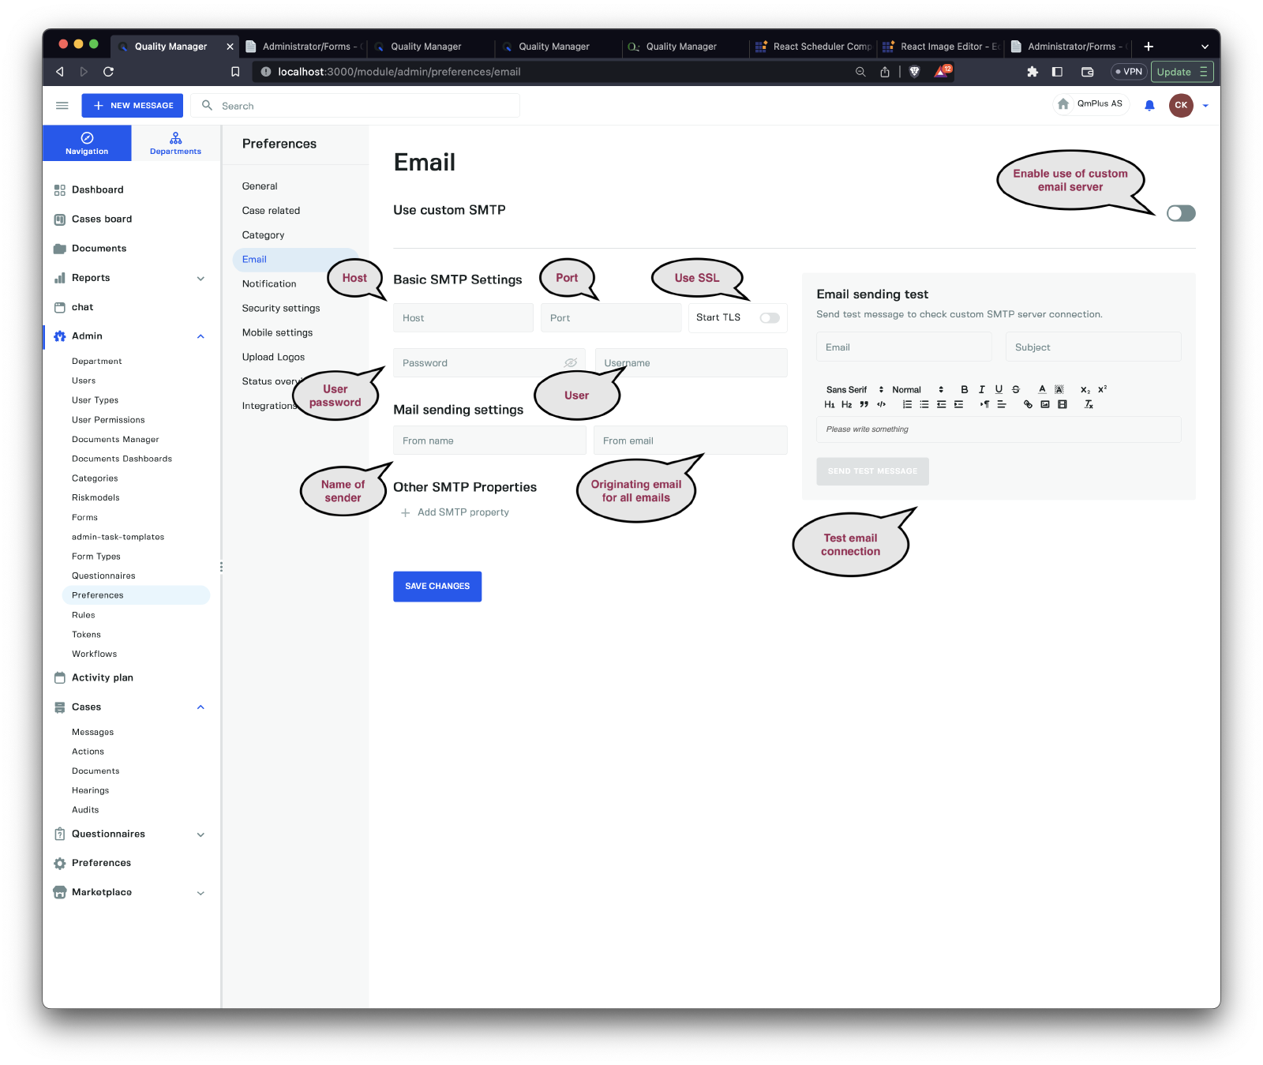This screenshot has width=1263, height=1065.
Task: Toggle the Start TLS switch
Action: pos(769,317)
